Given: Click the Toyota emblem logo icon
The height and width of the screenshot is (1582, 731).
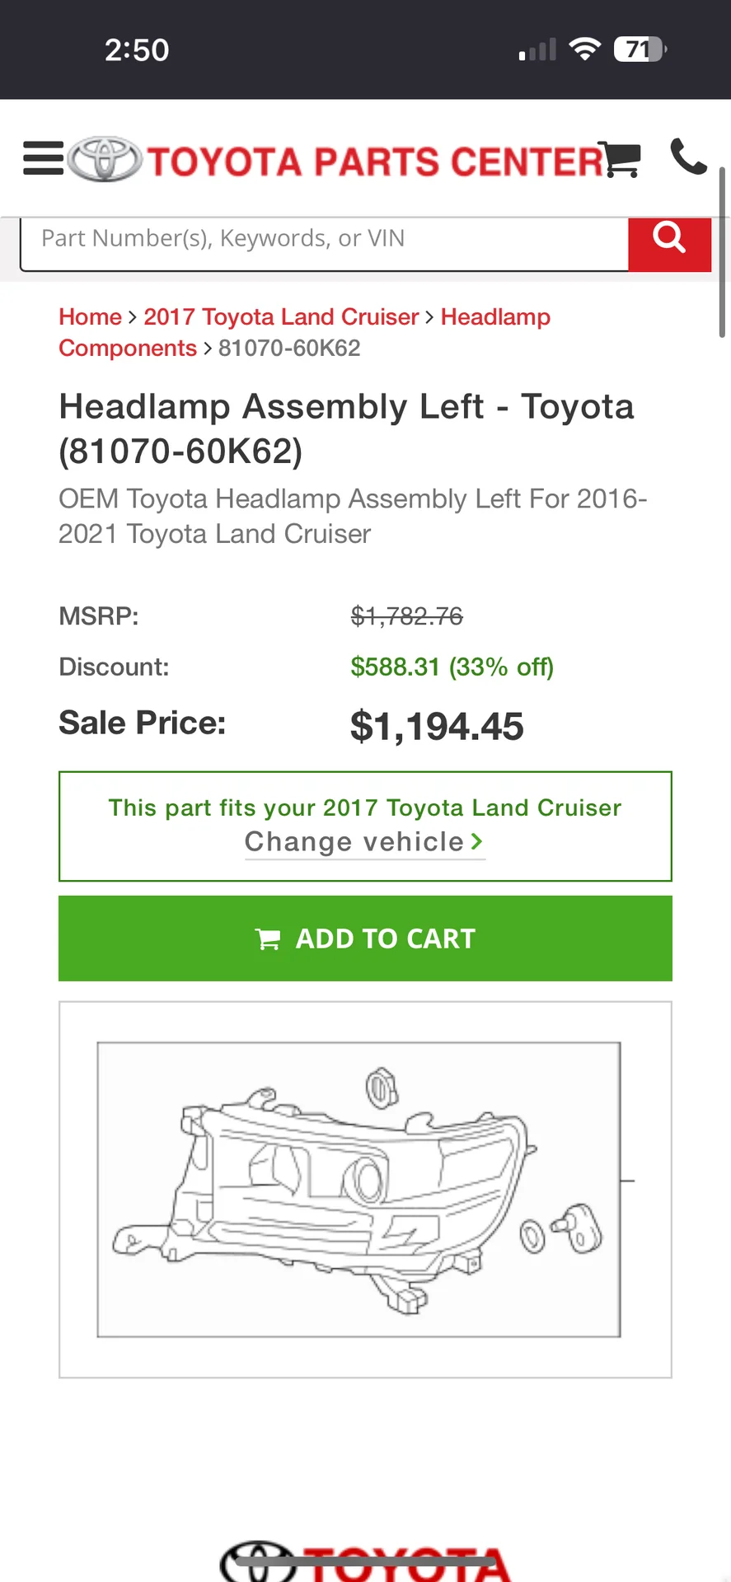Looking at the screenshot, I should 105,159.
